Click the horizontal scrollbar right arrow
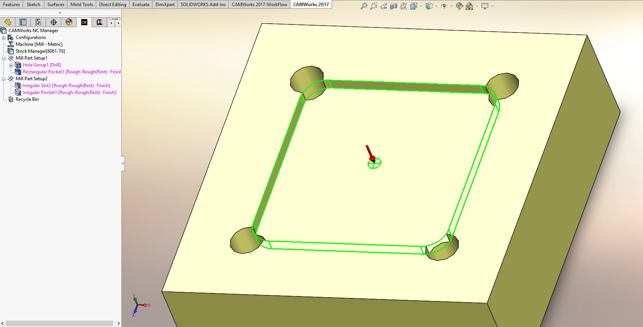The height and width of the screenshot is (327, 643). point(118,324)
